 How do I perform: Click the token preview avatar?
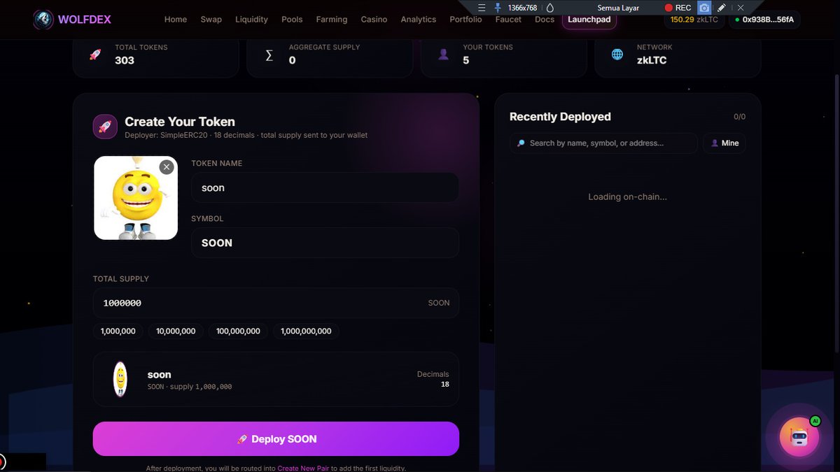coord(120,379)
